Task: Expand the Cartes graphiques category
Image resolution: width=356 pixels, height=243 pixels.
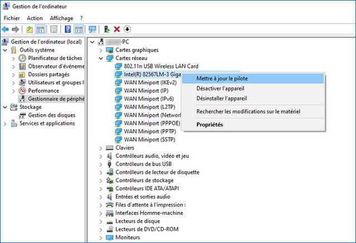Action: (101, 50)
